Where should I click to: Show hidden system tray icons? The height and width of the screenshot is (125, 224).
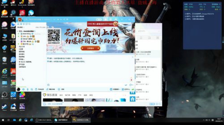(x=204, y=120)
